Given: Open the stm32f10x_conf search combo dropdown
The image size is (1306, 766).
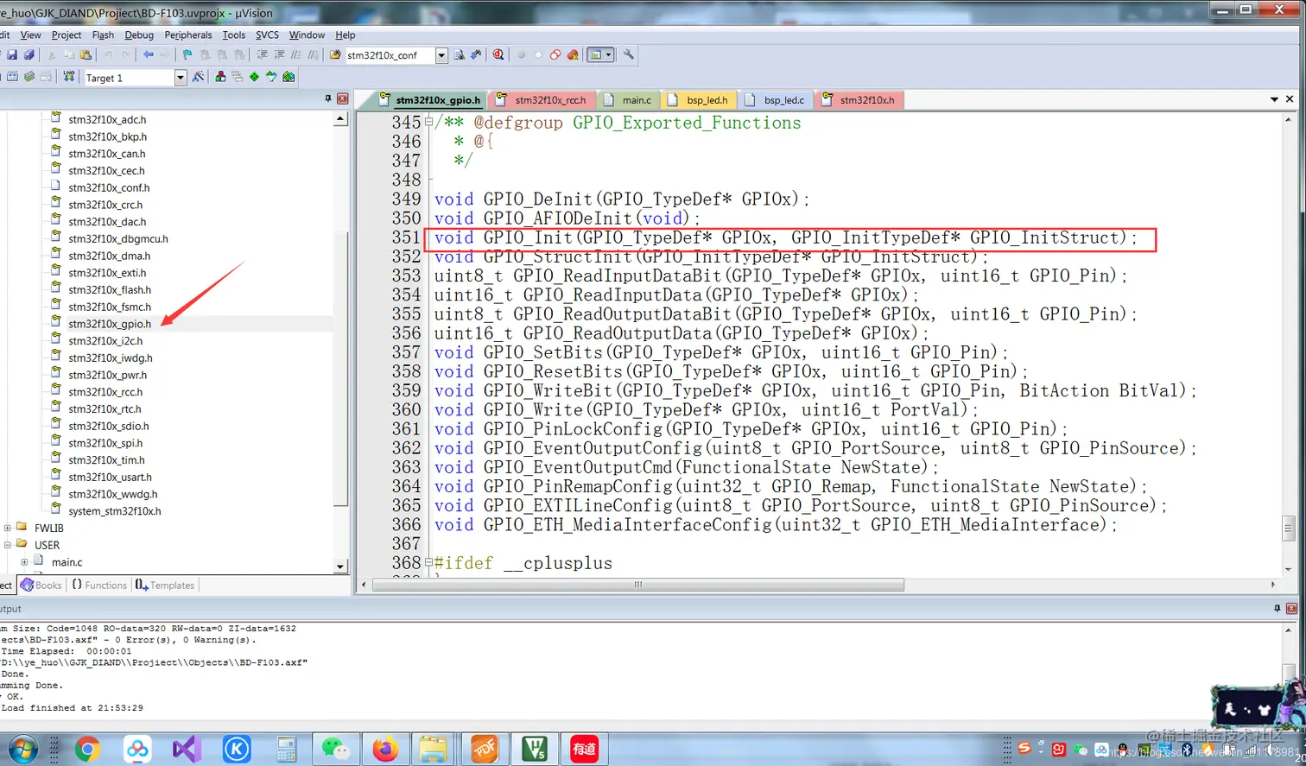Looking at the screenshot, I should pos(441,55).
